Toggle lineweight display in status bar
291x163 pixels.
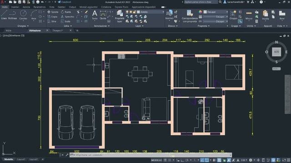pos(214,160)
